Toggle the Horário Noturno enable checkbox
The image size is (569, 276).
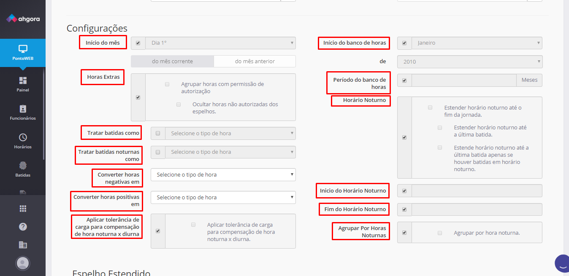pyautogui.click(x=404, y=138)
